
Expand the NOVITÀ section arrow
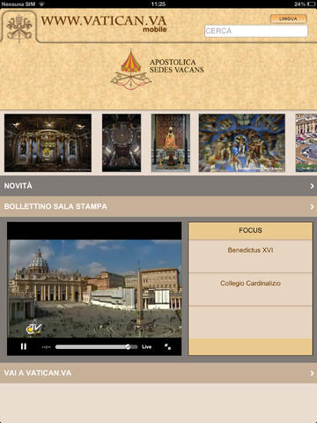click(312, 186)
